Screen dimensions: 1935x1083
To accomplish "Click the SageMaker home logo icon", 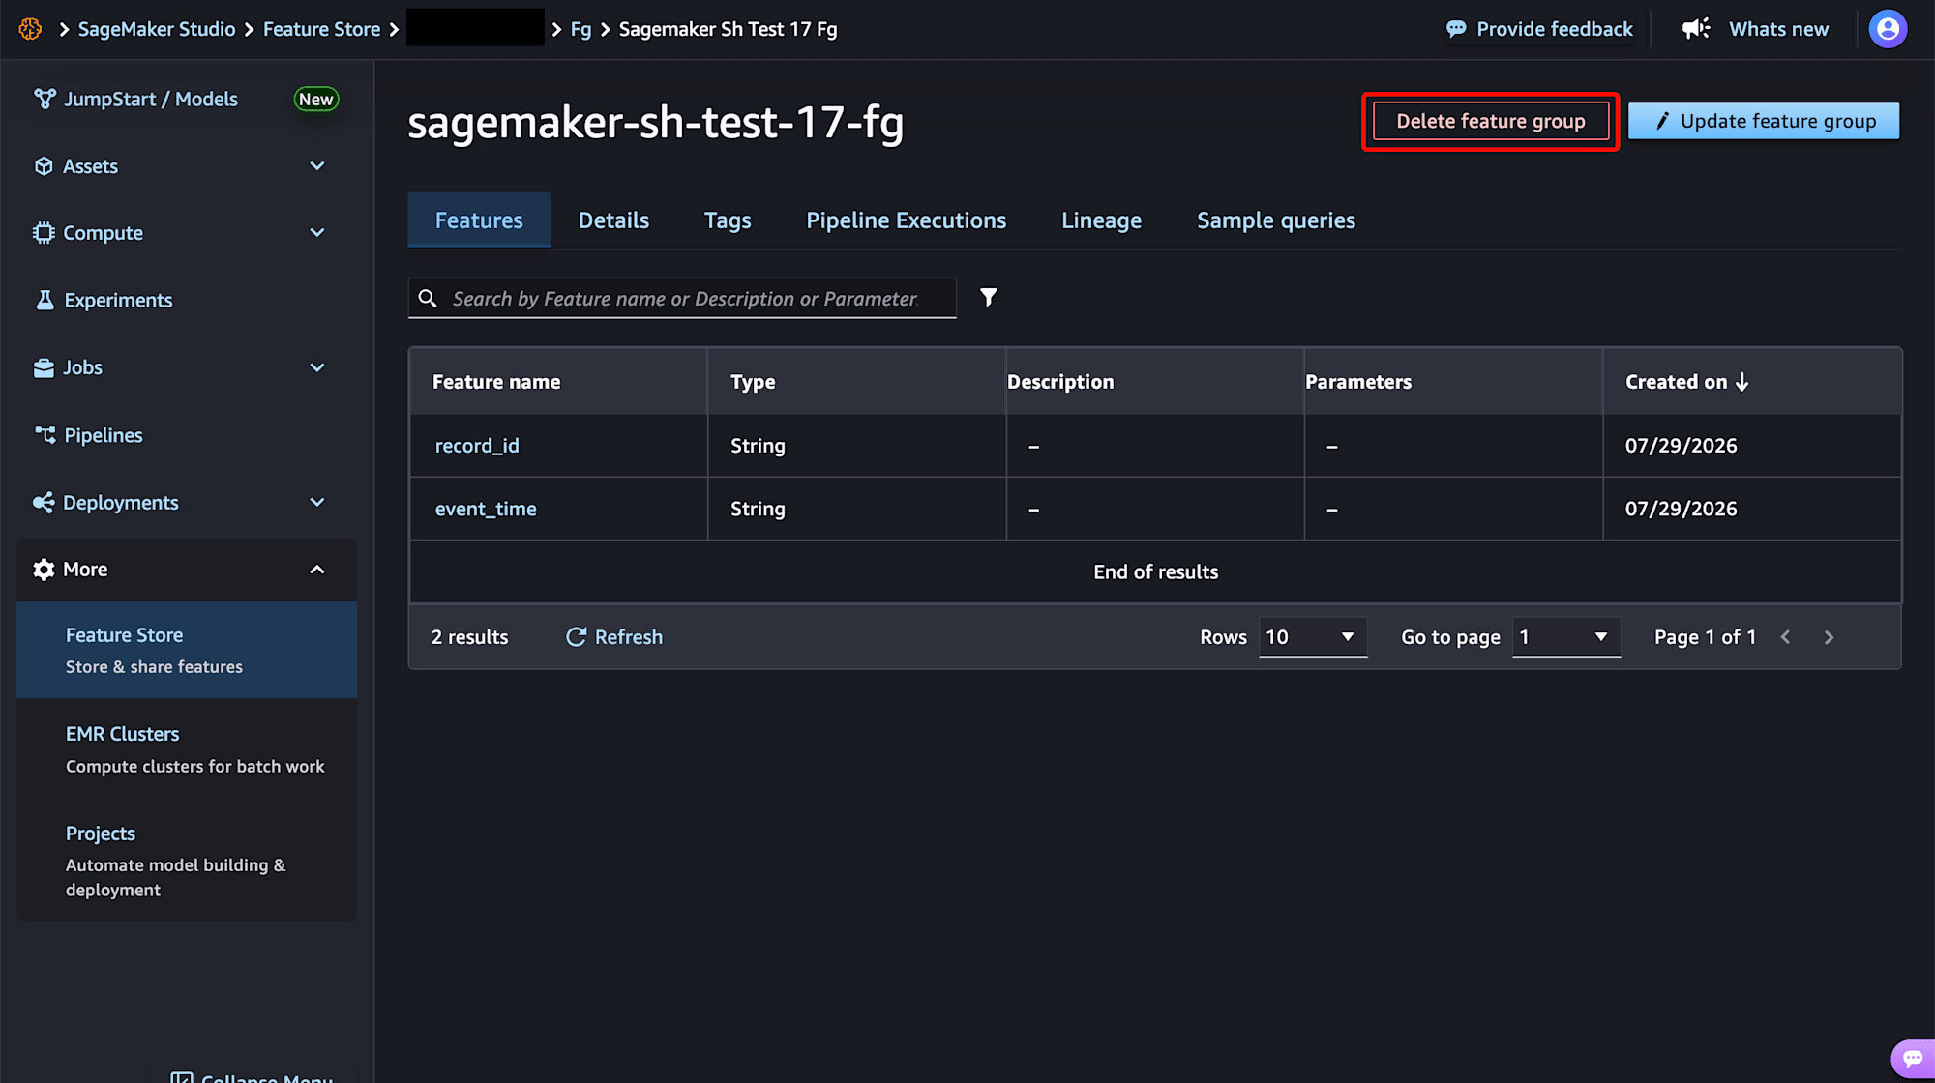I will point(30,29).
